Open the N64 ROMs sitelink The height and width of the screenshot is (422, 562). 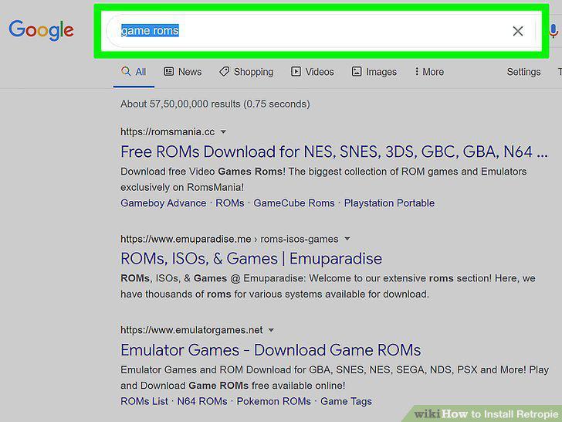(202, 401)
